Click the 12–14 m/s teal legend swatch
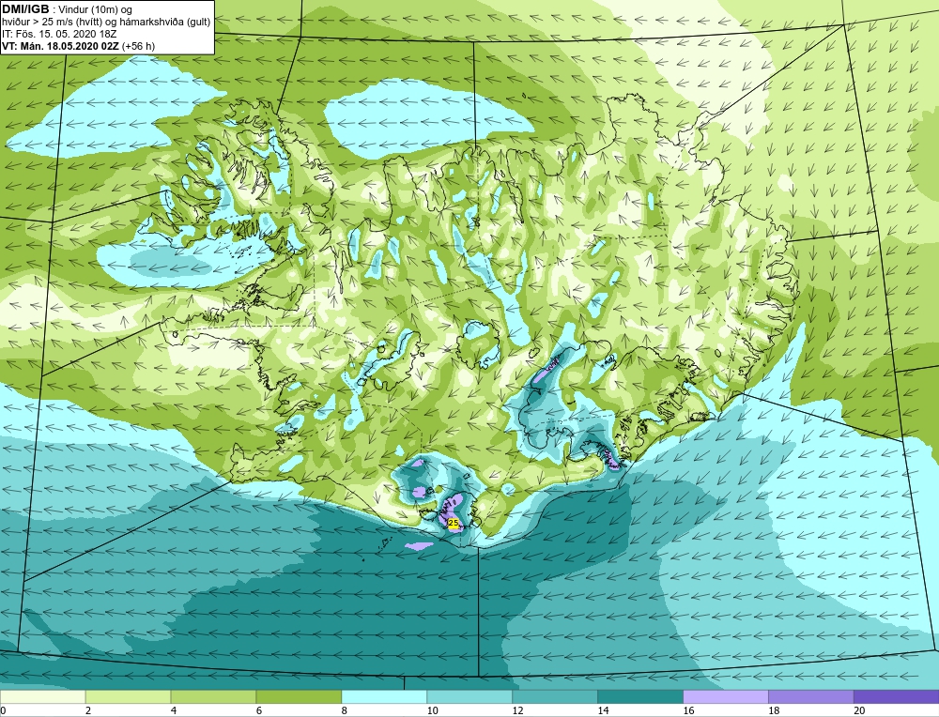Image resolution: width=939 pixels, height=717 pixels. (x=555, y=697)
